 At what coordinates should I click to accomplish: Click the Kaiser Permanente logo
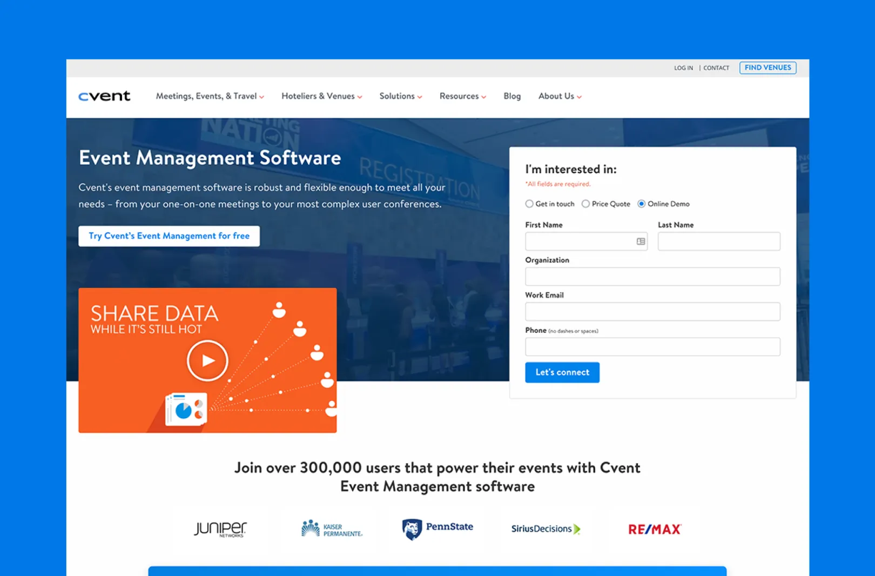click(332, 529)
